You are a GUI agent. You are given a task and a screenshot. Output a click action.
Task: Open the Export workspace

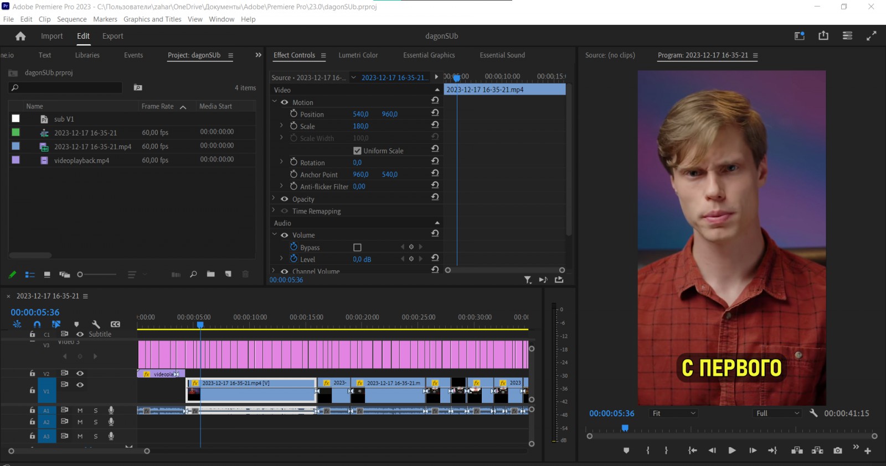coord(113,36)
